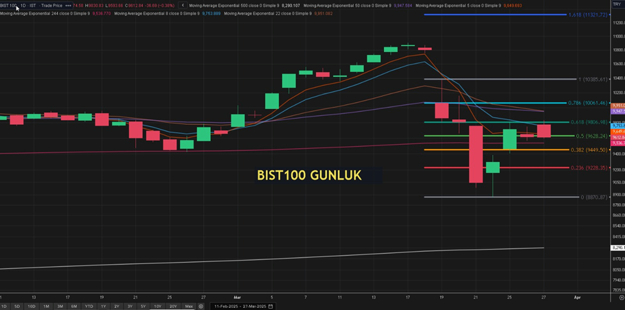The image size is (625, 310).
Task: Show the Max time range
Action: [188, 306]
